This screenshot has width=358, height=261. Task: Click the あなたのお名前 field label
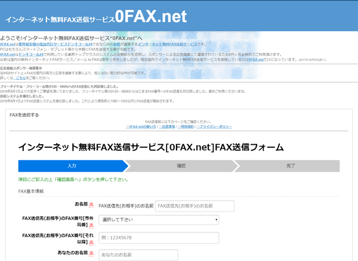[73, 253]
